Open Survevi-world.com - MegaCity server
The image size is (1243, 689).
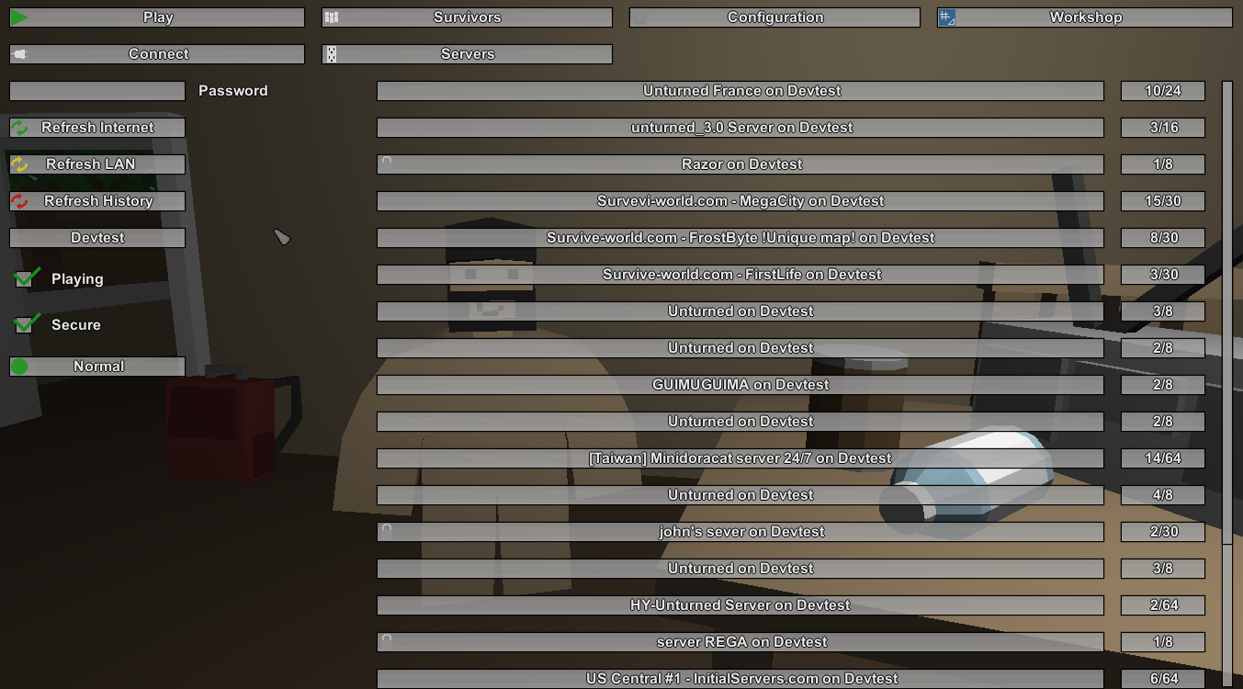point(740,201)
